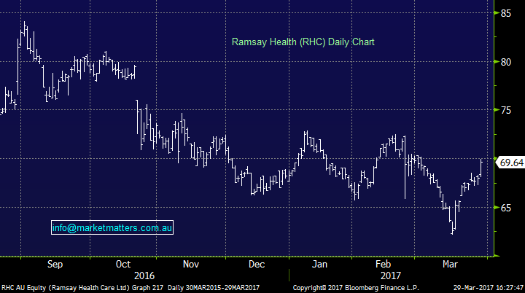Click the 2017 year label
The width and height of the screenshot is (525, 293).
click(390, 276)
